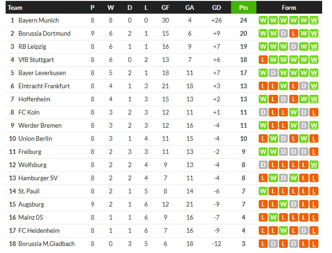The image size is (332, 253).
Task: Open the Bayern Munich team link
Action: 39,20
